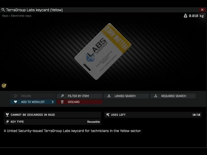Click the Reusable key type value
This screenshot has height=155, width=207.
(93, 122)
